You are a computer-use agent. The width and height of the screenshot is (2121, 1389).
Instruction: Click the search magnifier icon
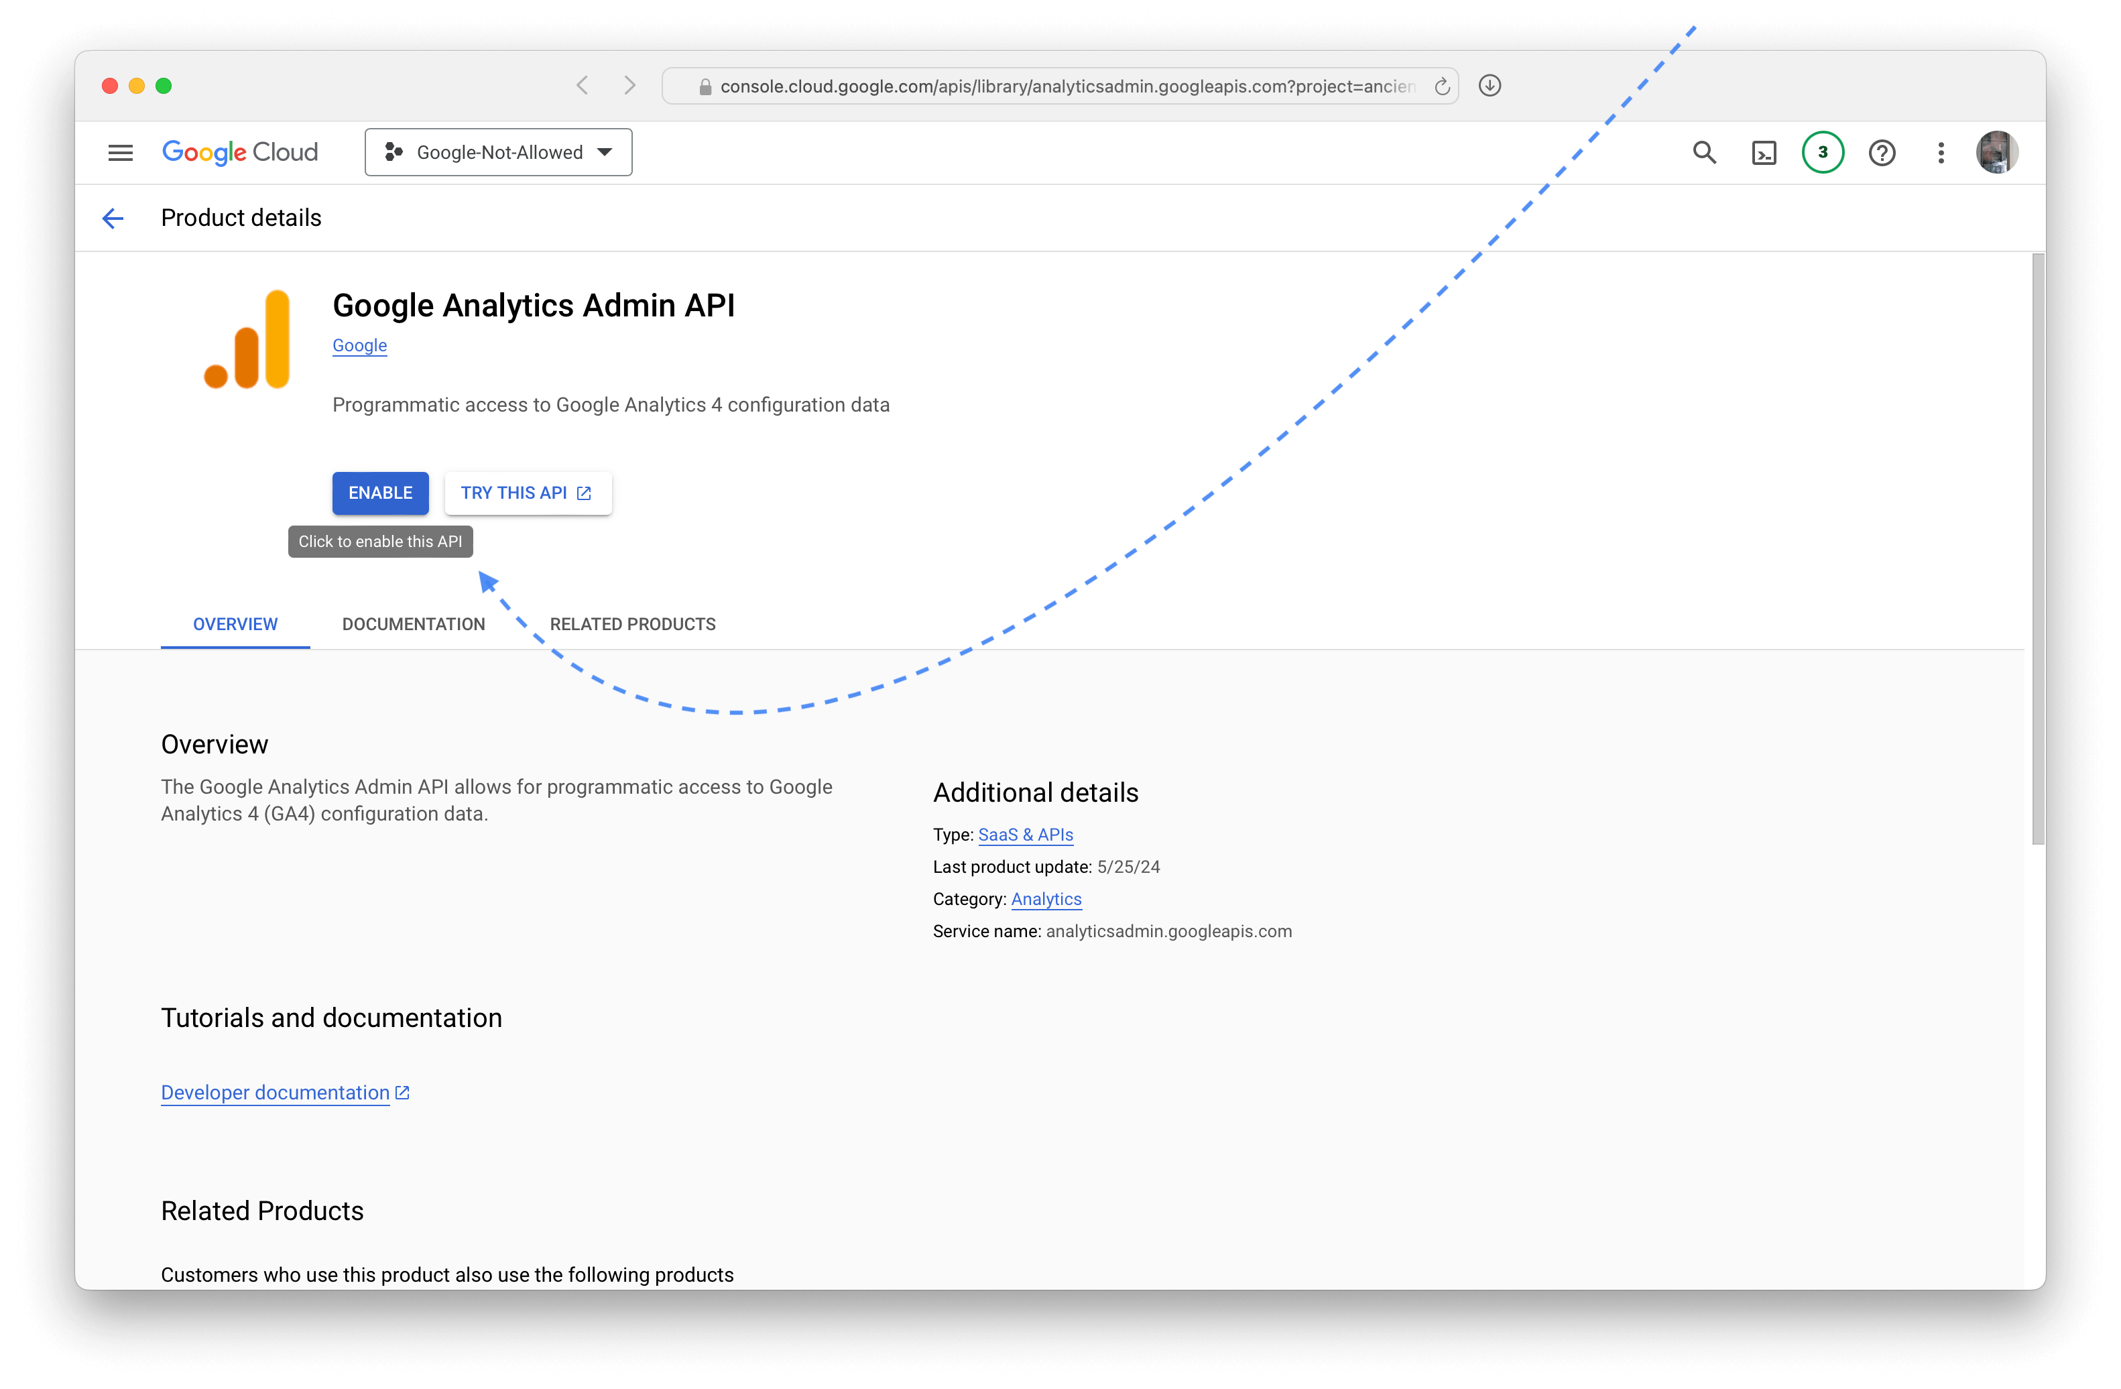point(1704,152)
